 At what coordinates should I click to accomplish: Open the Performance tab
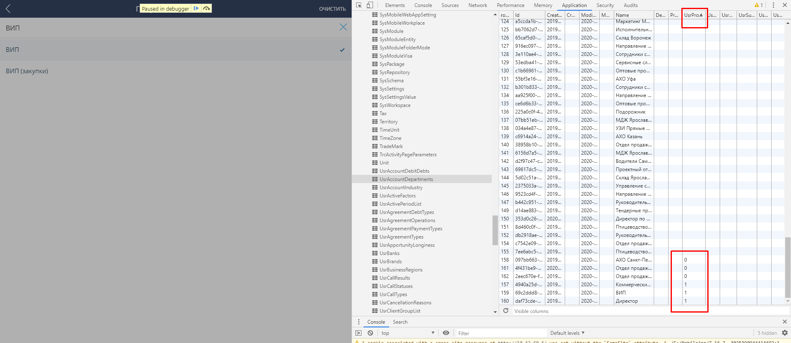click(x=510, y=5)
